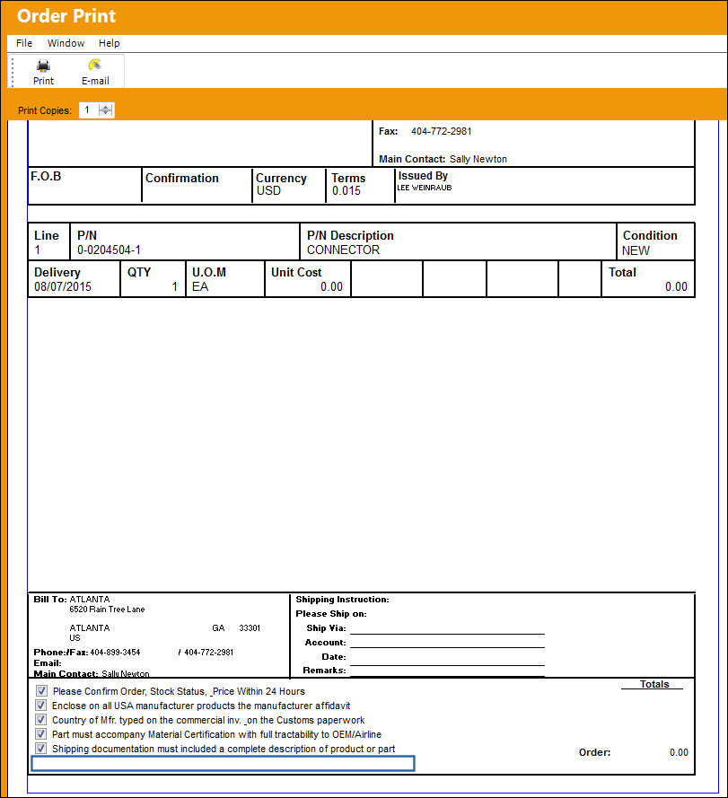
Task: Click part number 0-0204504-1
Action: 109,250
